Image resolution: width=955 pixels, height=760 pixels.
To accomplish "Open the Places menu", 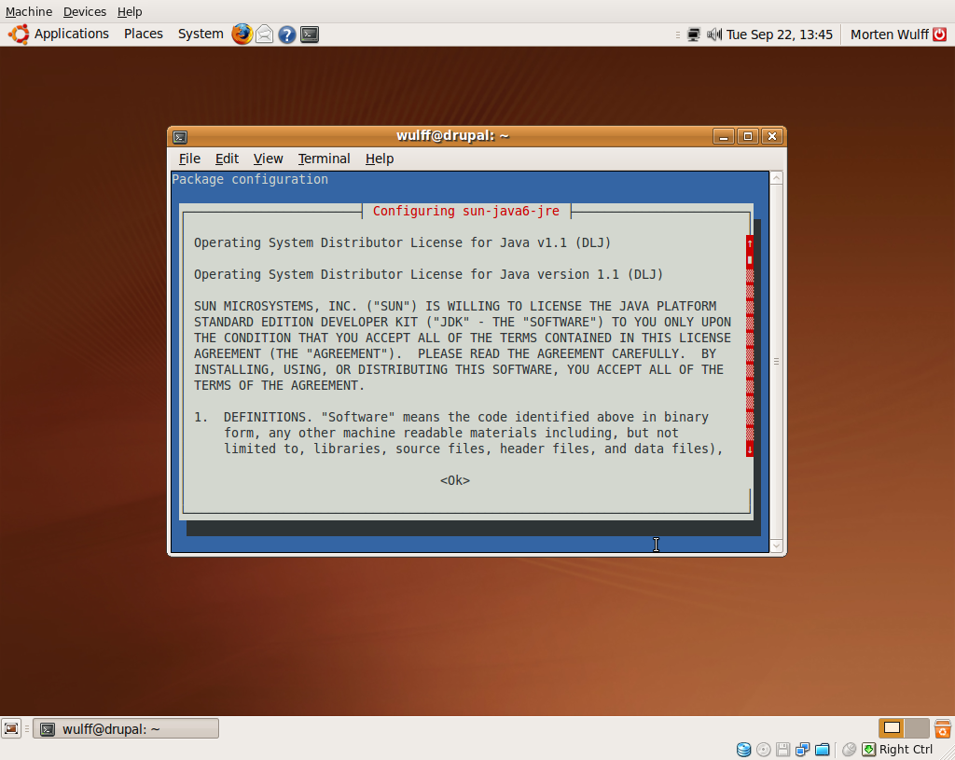I will tap(144, 35).
